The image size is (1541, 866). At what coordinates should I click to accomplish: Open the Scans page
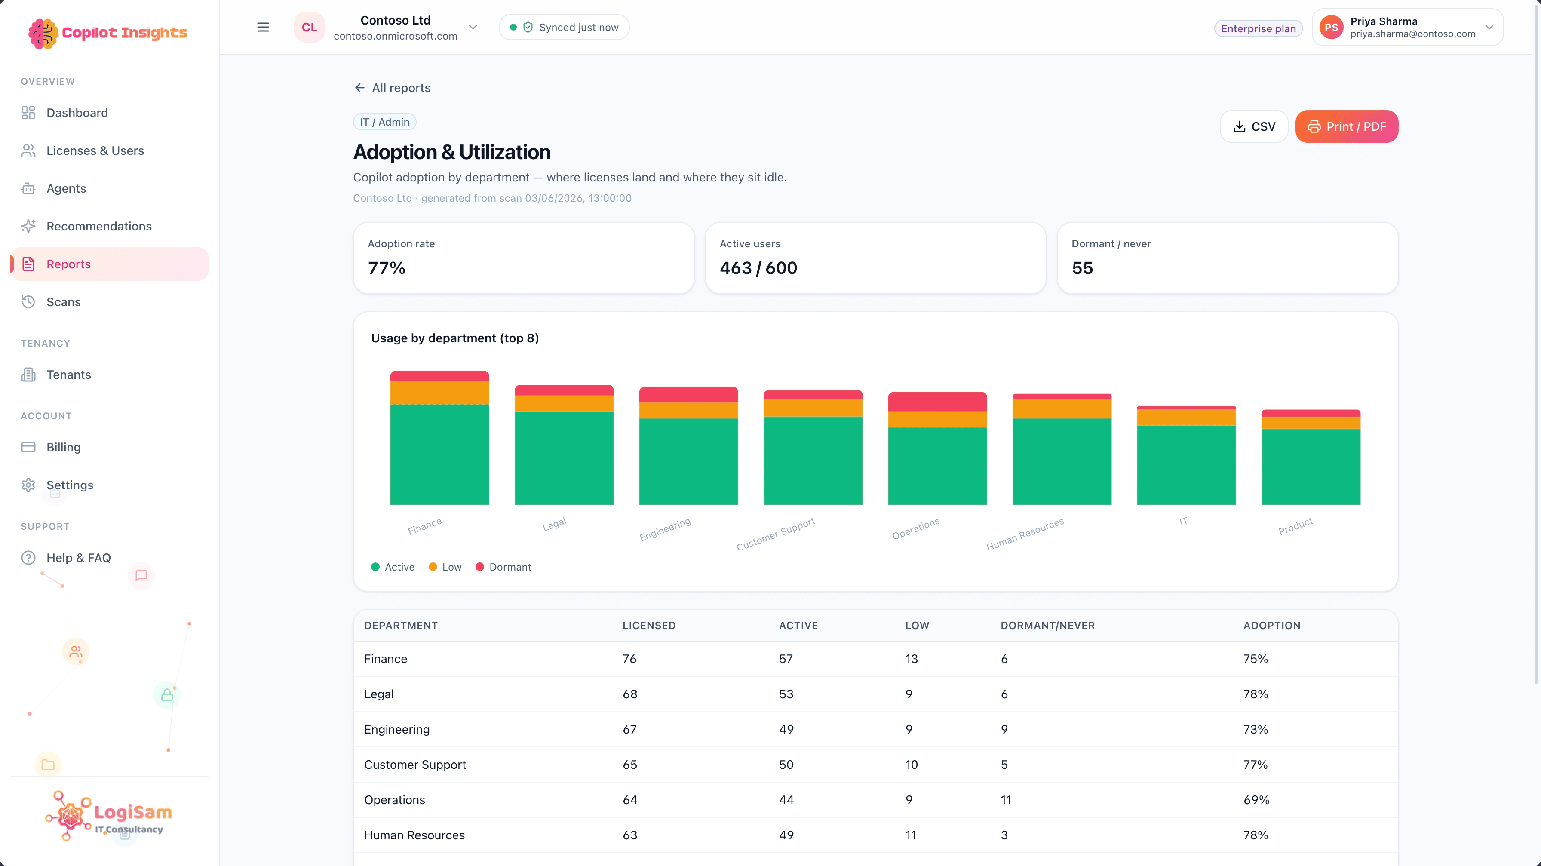pyautogui.click(x=110, y=301)
